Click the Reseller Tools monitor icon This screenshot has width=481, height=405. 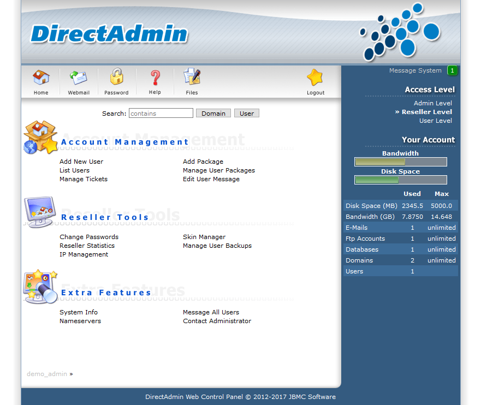[x=40, y=212]
